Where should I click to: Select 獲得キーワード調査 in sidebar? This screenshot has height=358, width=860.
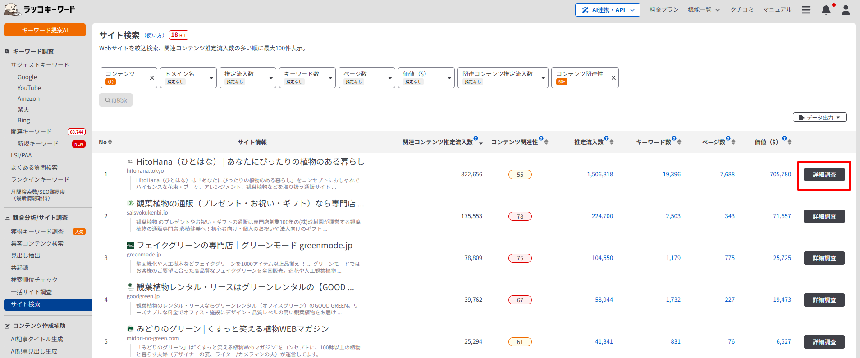pos(37,232)
